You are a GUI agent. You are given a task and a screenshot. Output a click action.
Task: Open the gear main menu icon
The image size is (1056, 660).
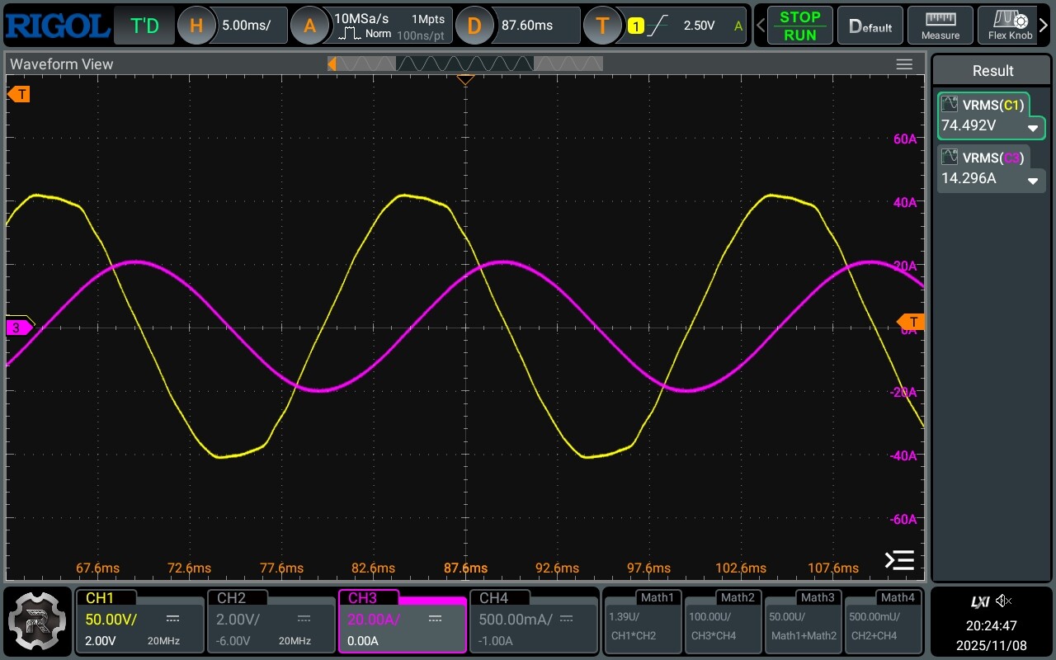37,620
